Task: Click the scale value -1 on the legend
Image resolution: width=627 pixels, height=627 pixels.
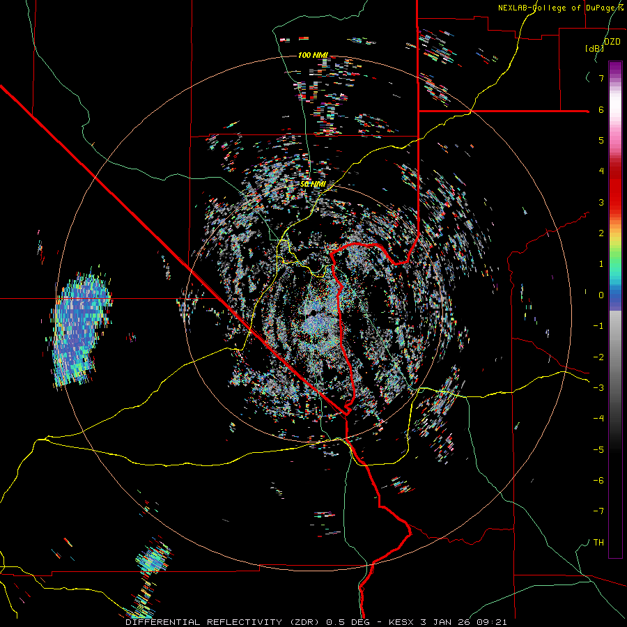Action: point(598,326)
